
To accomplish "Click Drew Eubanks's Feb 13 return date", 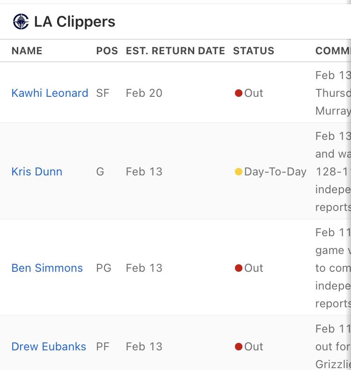I will click(144, 347).
